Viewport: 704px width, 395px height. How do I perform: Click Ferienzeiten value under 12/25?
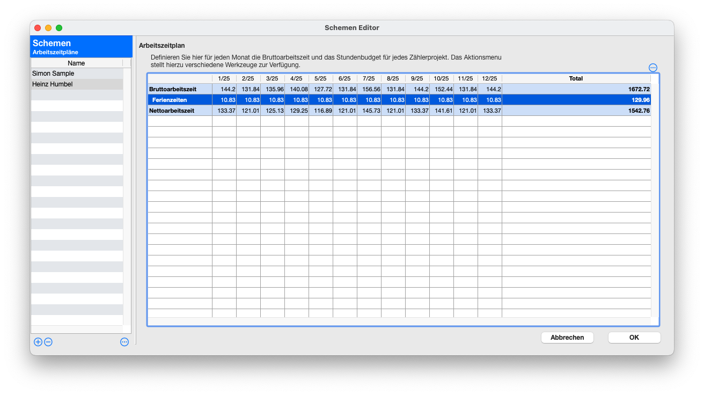(490, 100)
